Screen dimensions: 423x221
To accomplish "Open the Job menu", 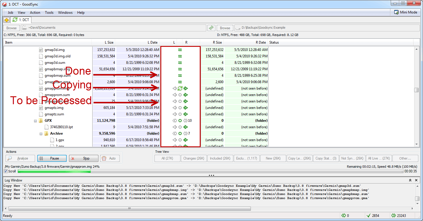I will (10, 13).
